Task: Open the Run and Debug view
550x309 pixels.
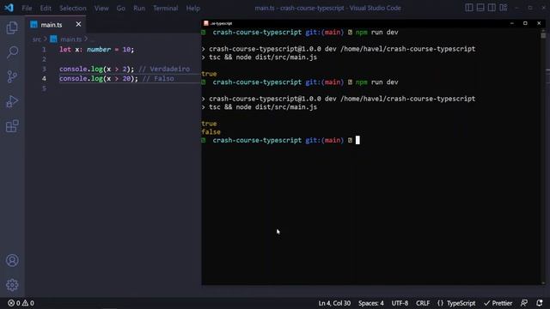Action: pos(12,101)
